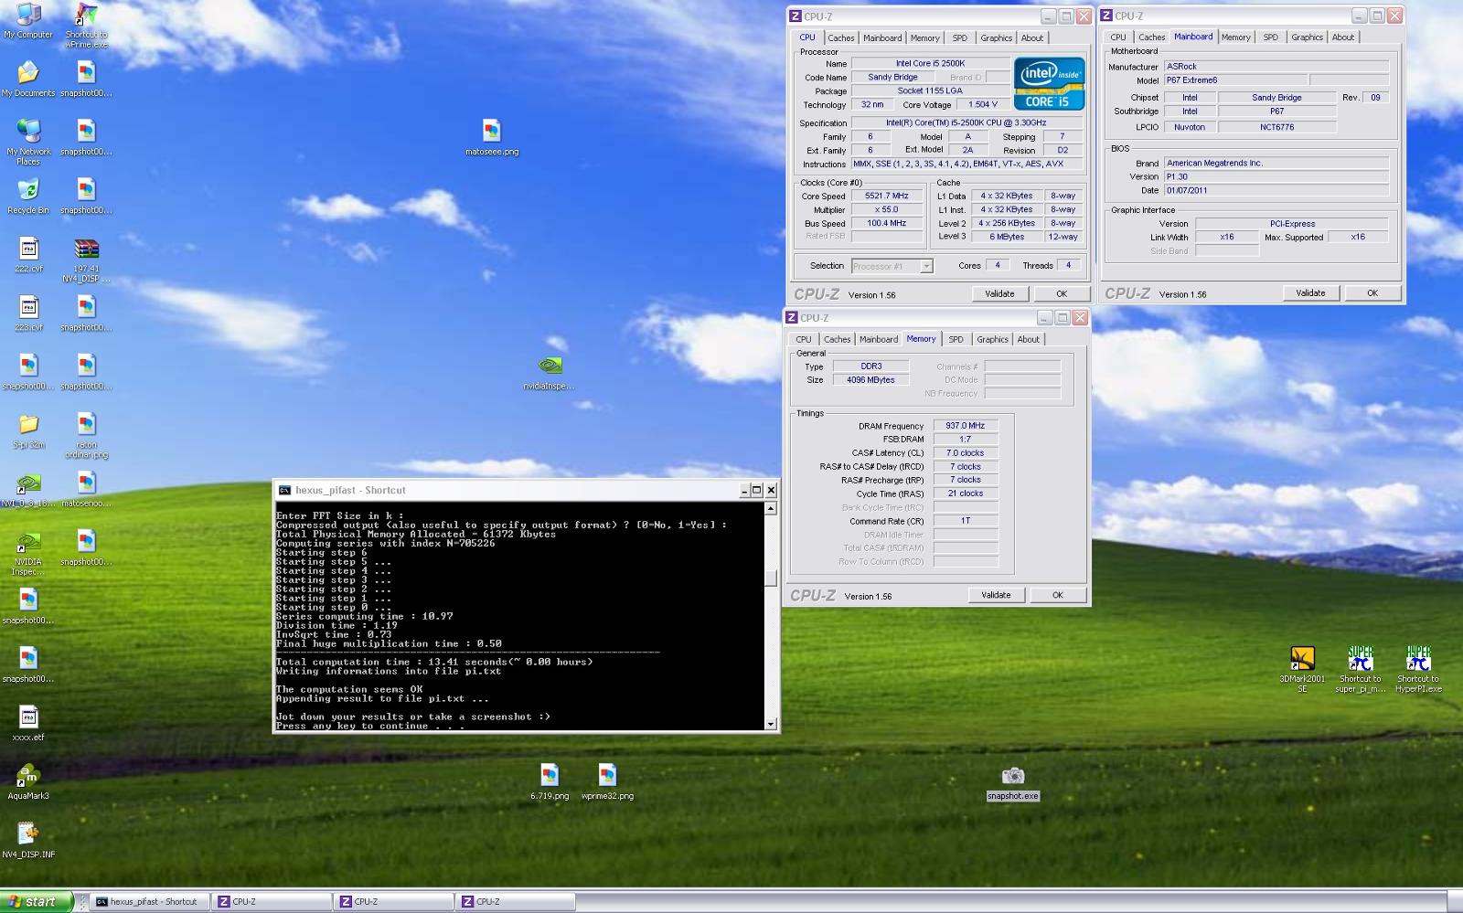
Task: Click the memory size 4096 MBytes
Action: click(x=870, y=380)
